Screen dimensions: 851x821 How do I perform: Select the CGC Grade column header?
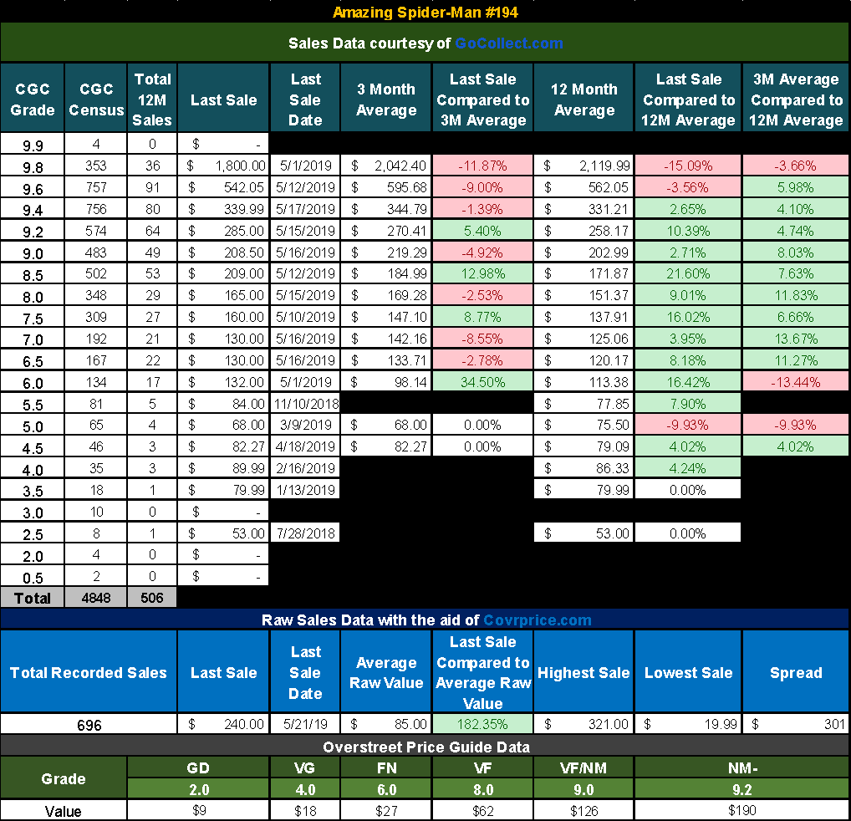32,99
